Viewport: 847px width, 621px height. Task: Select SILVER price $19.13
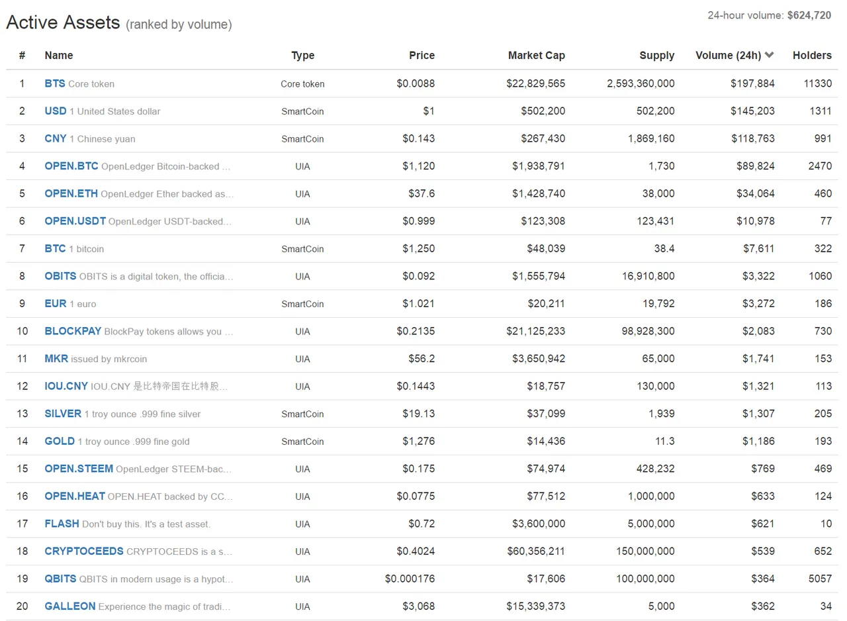point(418,414)
